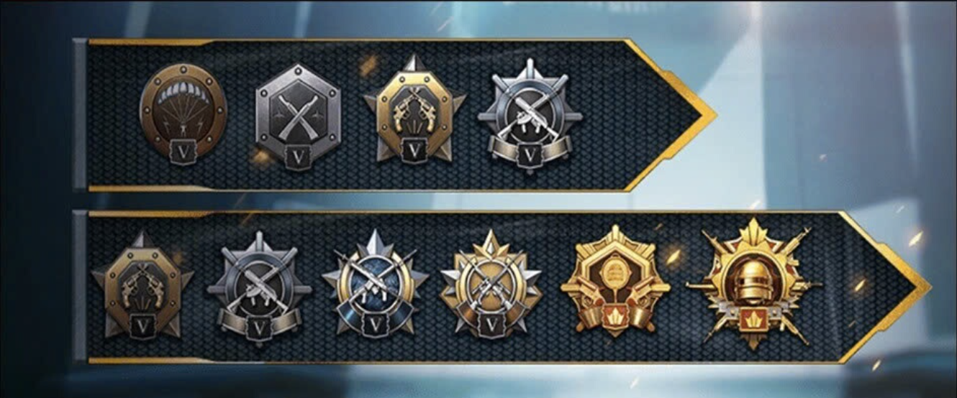The image size is (957, 398).
Task: Click the V tier label on Bronze badge
Action: click(x=181, y=152)
